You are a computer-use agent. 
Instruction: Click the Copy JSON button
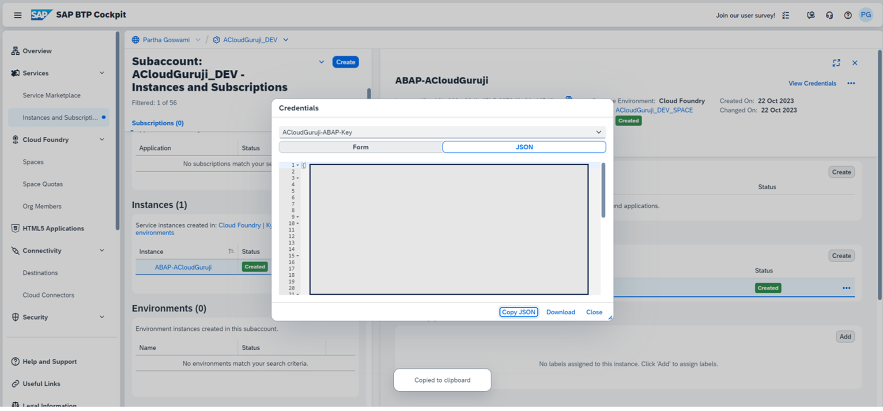(x=518, y=312)
